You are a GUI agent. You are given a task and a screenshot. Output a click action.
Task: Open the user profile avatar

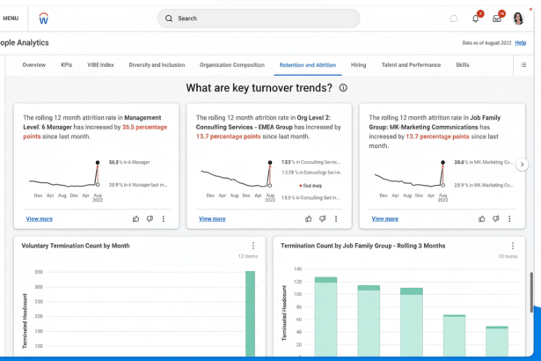coord(518,18)
